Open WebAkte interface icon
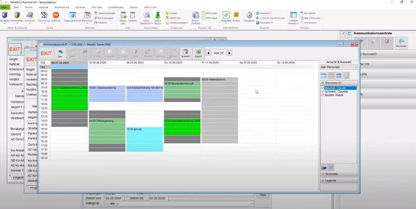 pos(226,17)
